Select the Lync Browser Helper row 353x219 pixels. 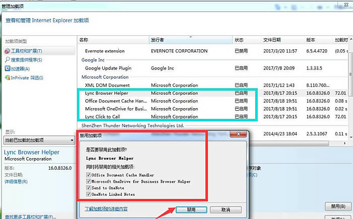[213, 93]
